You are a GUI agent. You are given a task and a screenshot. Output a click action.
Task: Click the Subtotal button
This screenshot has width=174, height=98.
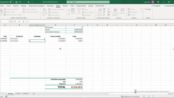[132, 14]
